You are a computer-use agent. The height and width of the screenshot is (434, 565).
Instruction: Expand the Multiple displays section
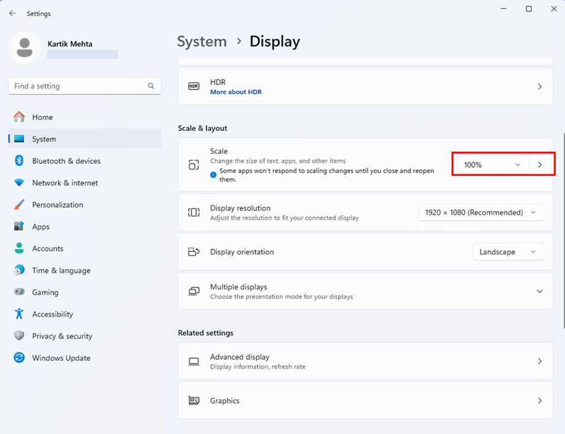[x=540, y=291]
